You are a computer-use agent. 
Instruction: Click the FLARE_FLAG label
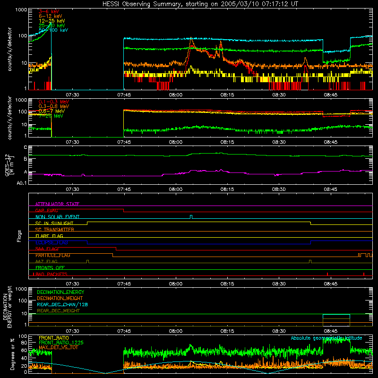[49, 236]
